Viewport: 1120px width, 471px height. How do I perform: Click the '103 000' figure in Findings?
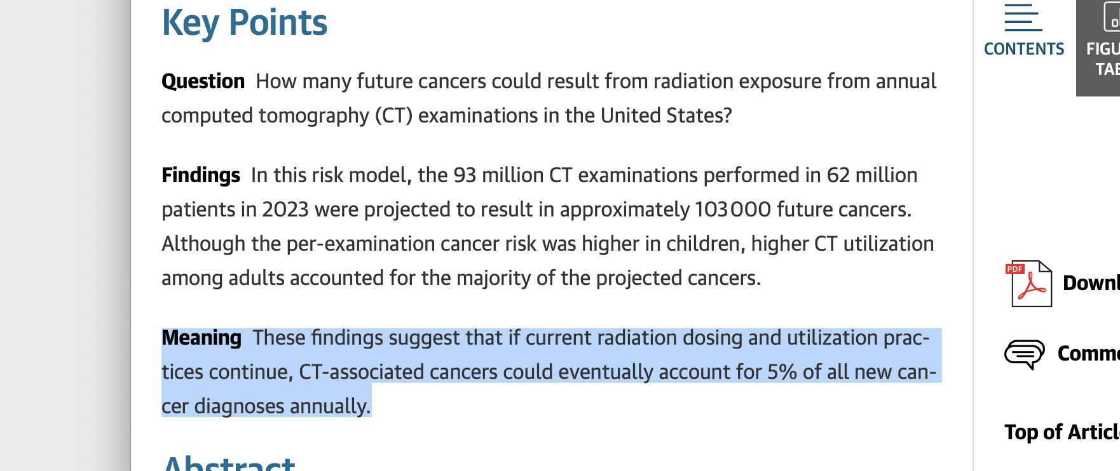tap(733, 209)
